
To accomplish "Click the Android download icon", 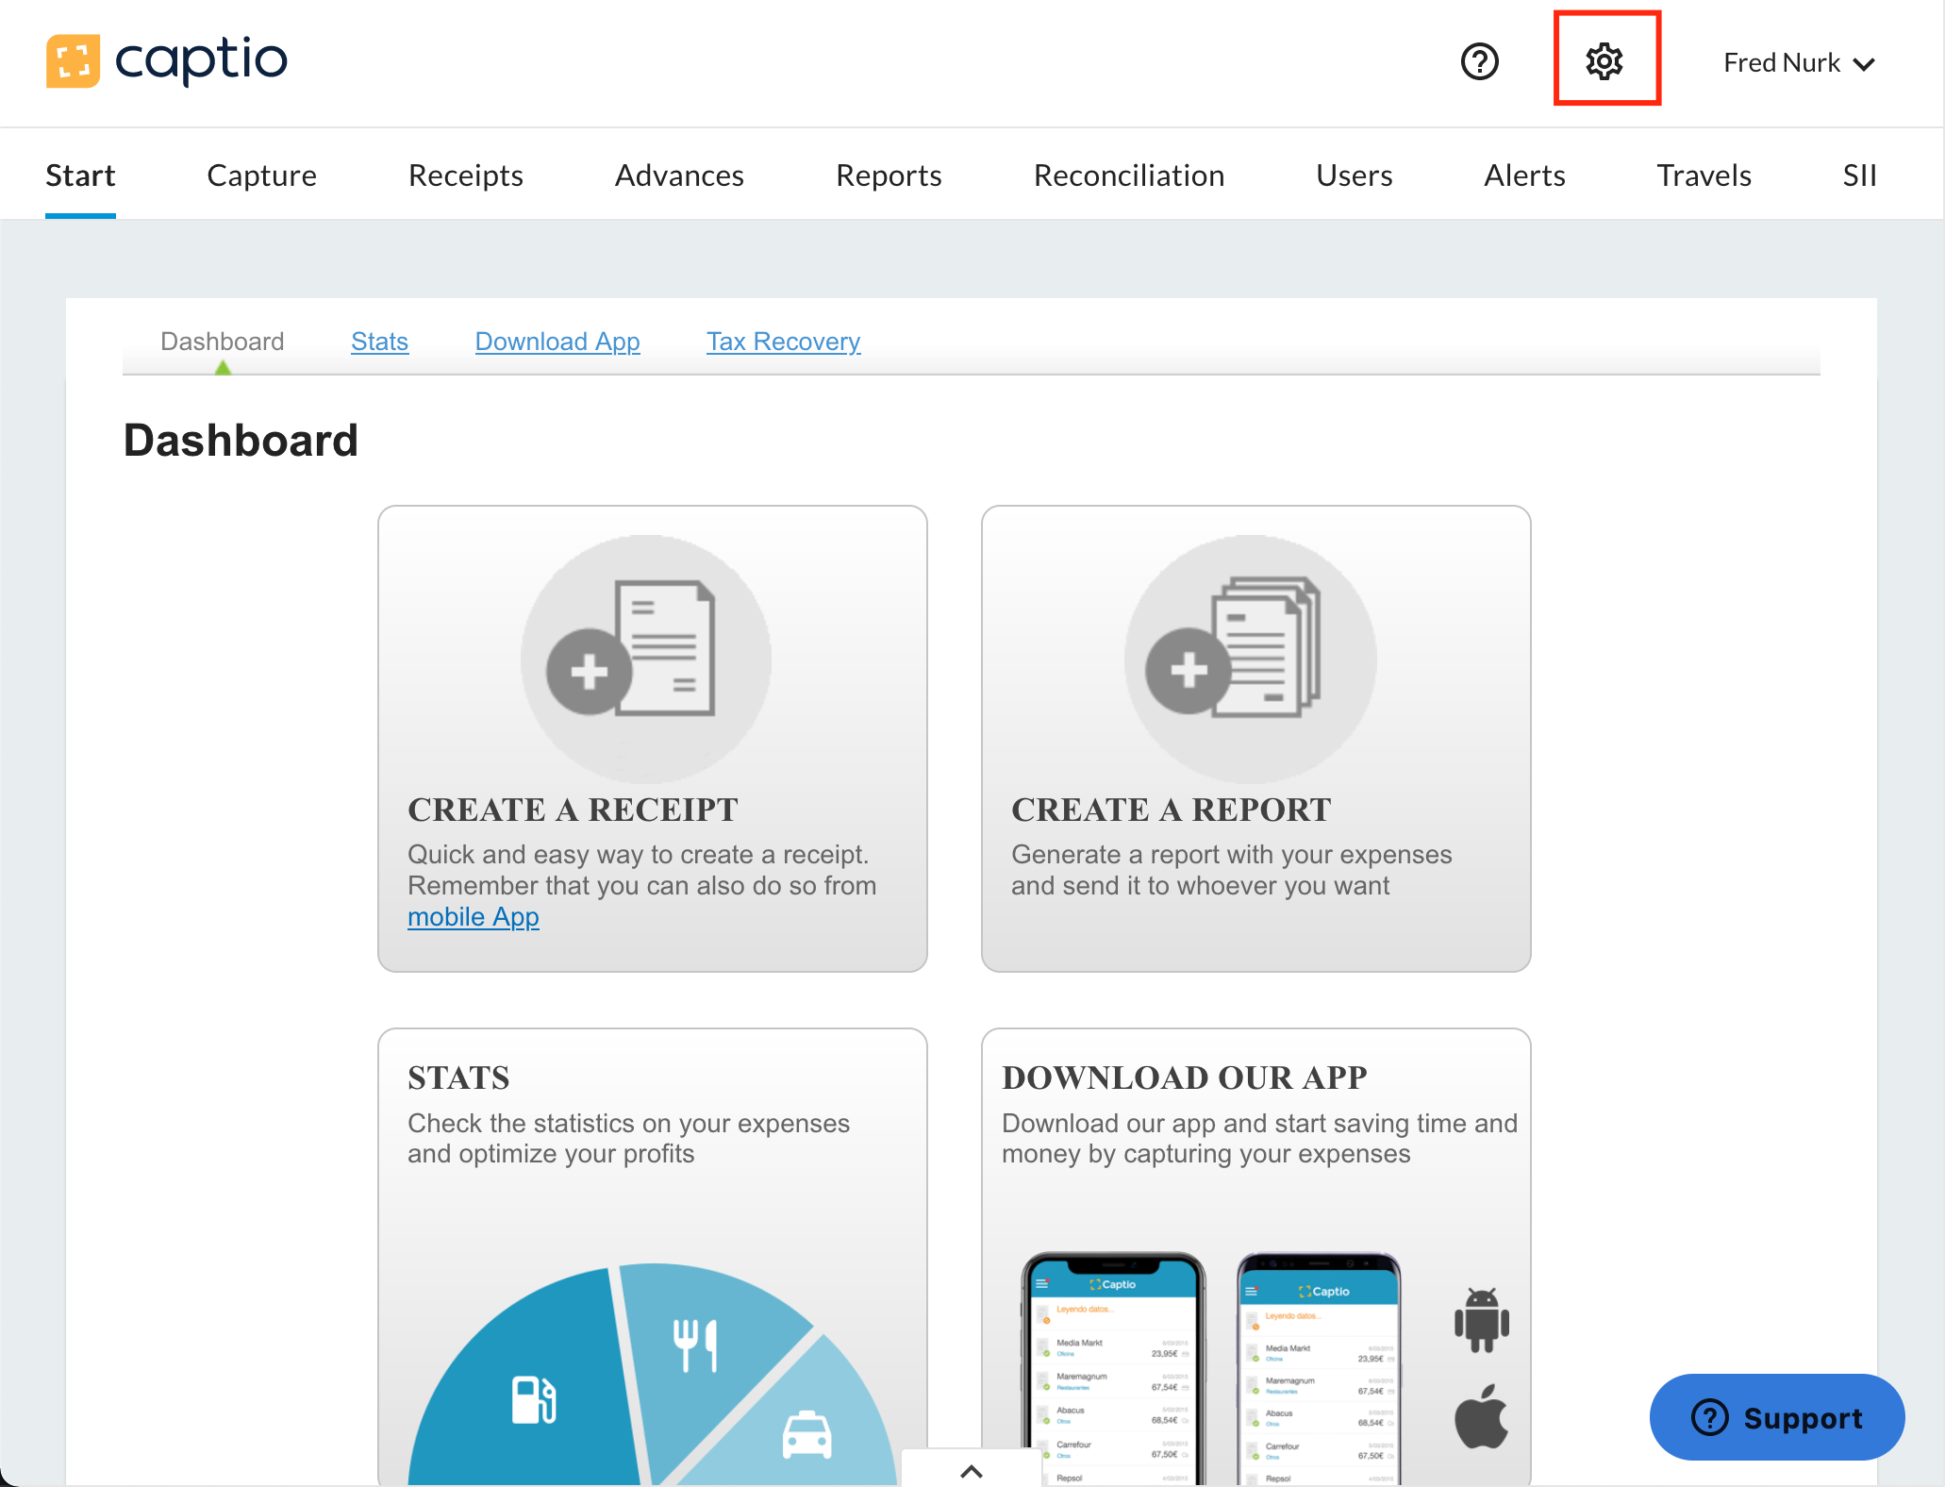I will [1481, 1320].
